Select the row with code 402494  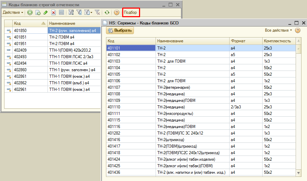[x=52, y=63]
